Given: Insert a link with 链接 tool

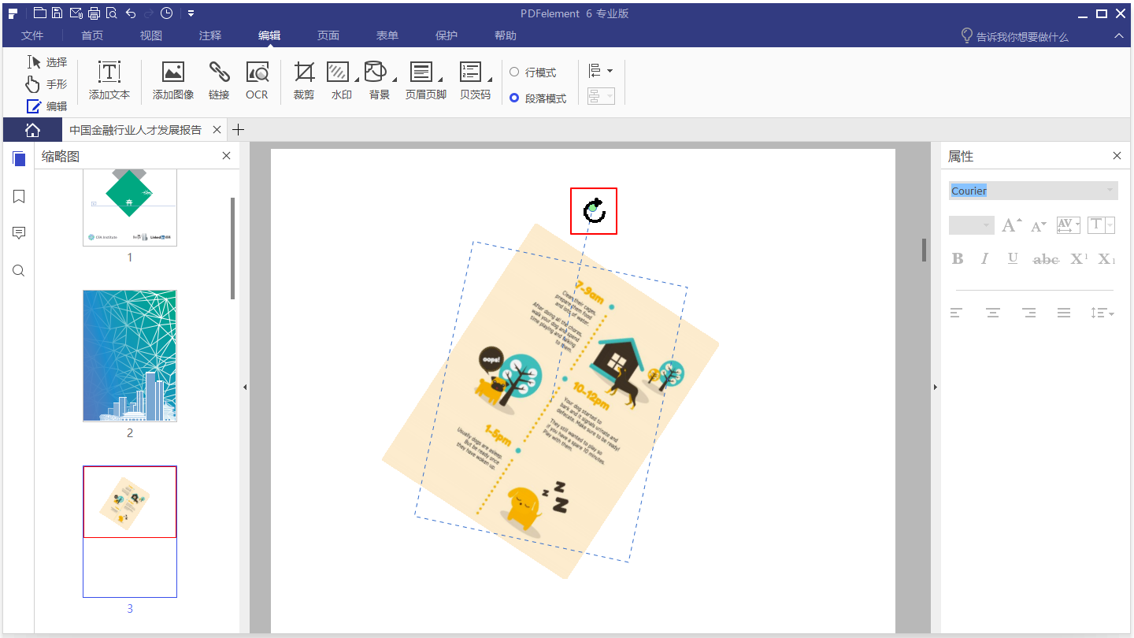Looking at the screenshot, I should pos(219,81).
